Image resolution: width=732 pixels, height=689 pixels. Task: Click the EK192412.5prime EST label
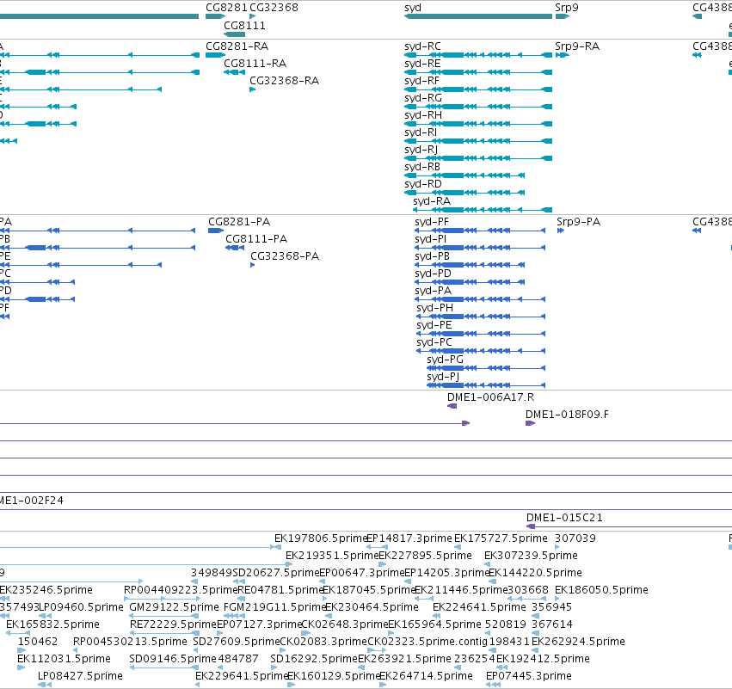[x=543, y=659]
